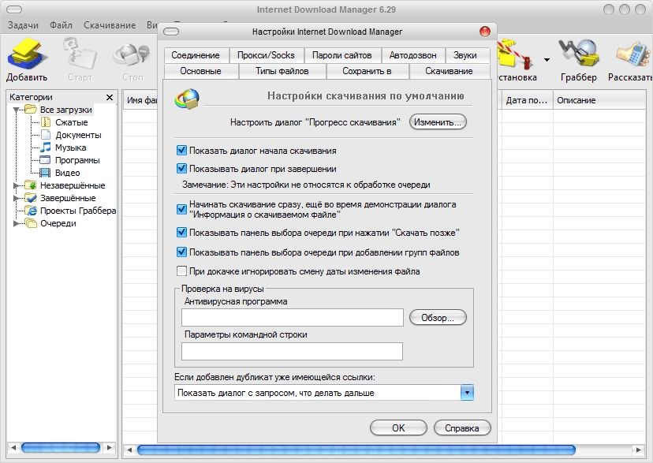Click the Описание column header
The image size is (653, 463).
(x=599, y=100)
